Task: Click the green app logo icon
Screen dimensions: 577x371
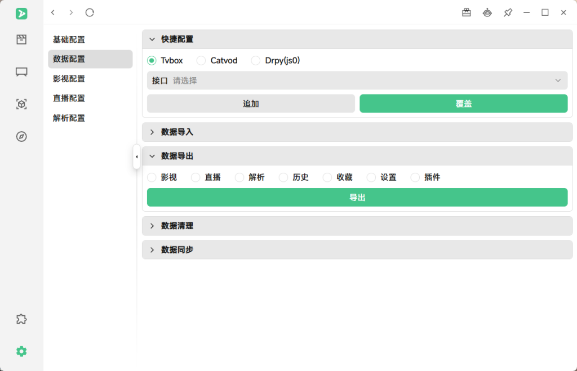Action: (21, 14)
